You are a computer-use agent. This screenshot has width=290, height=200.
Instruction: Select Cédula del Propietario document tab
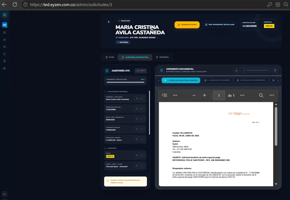(x=251, y=80)
